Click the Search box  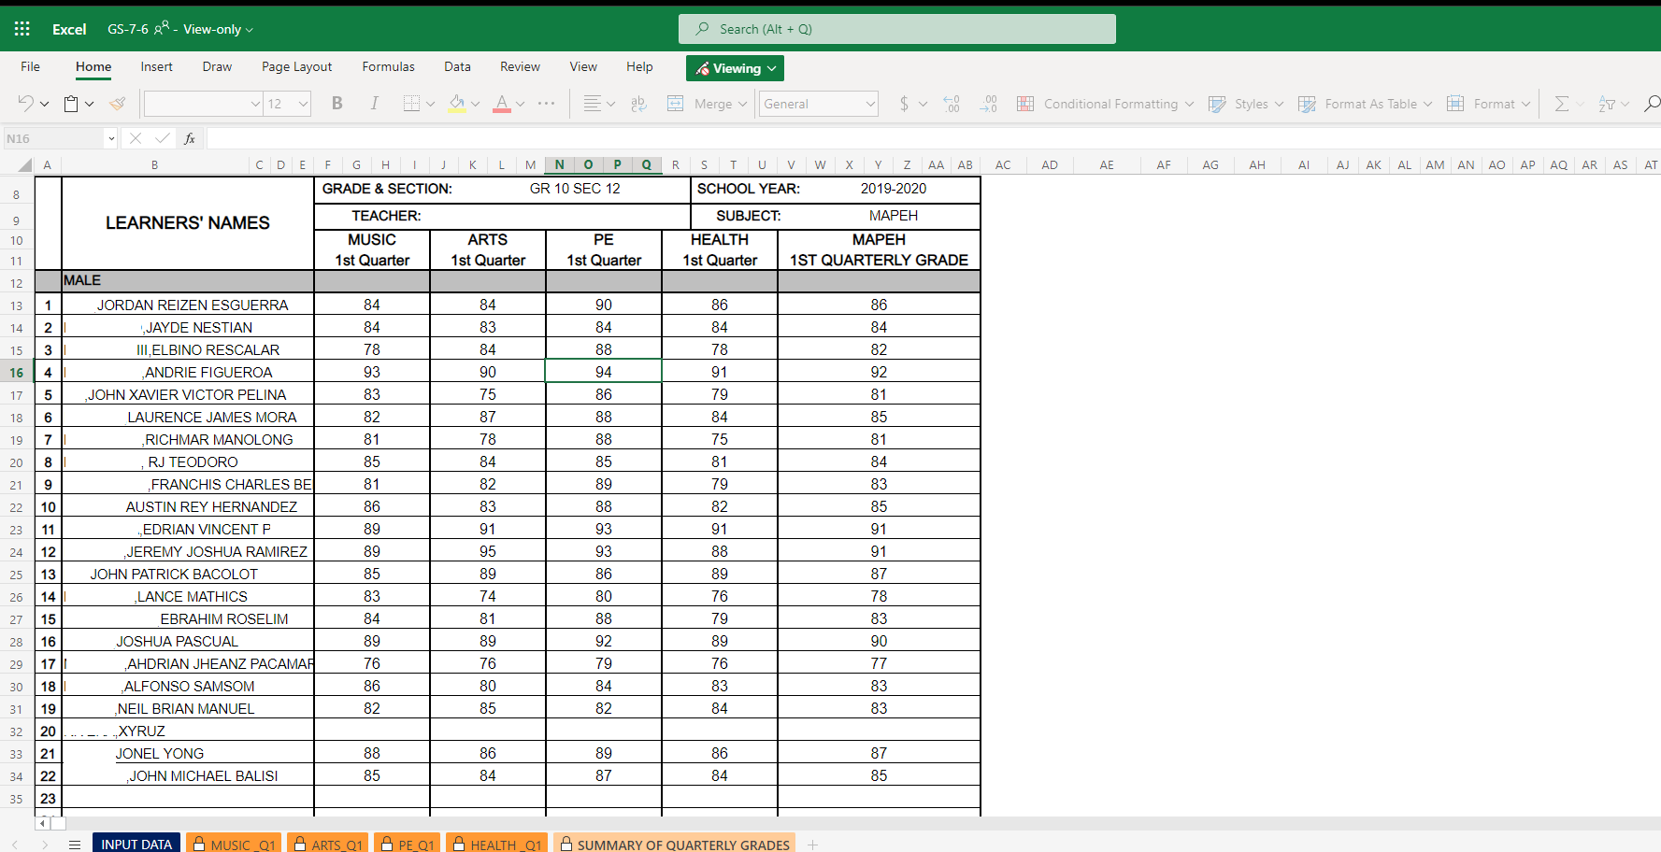point(897,29)
